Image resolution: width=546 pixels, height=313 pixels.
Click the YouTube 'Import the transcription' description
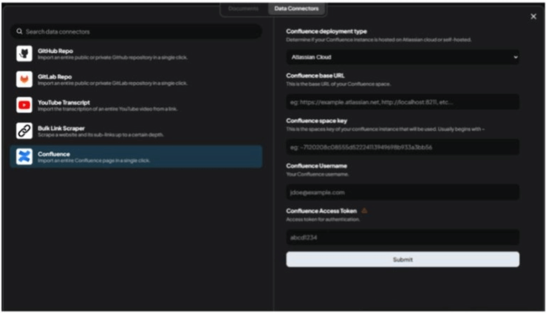pyautogui.click(x=107, y=109)
